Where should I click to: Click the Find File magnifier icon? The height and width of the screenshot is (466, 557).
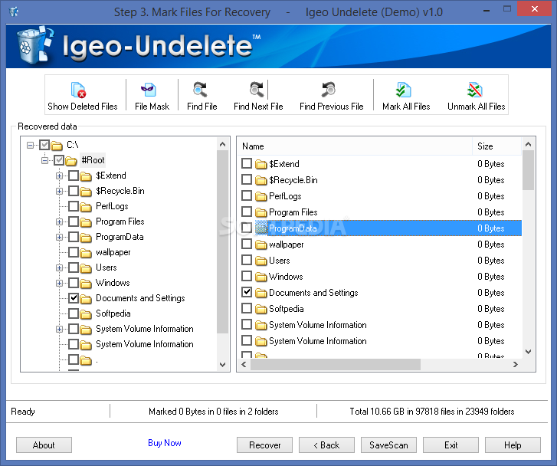(200, 90)
